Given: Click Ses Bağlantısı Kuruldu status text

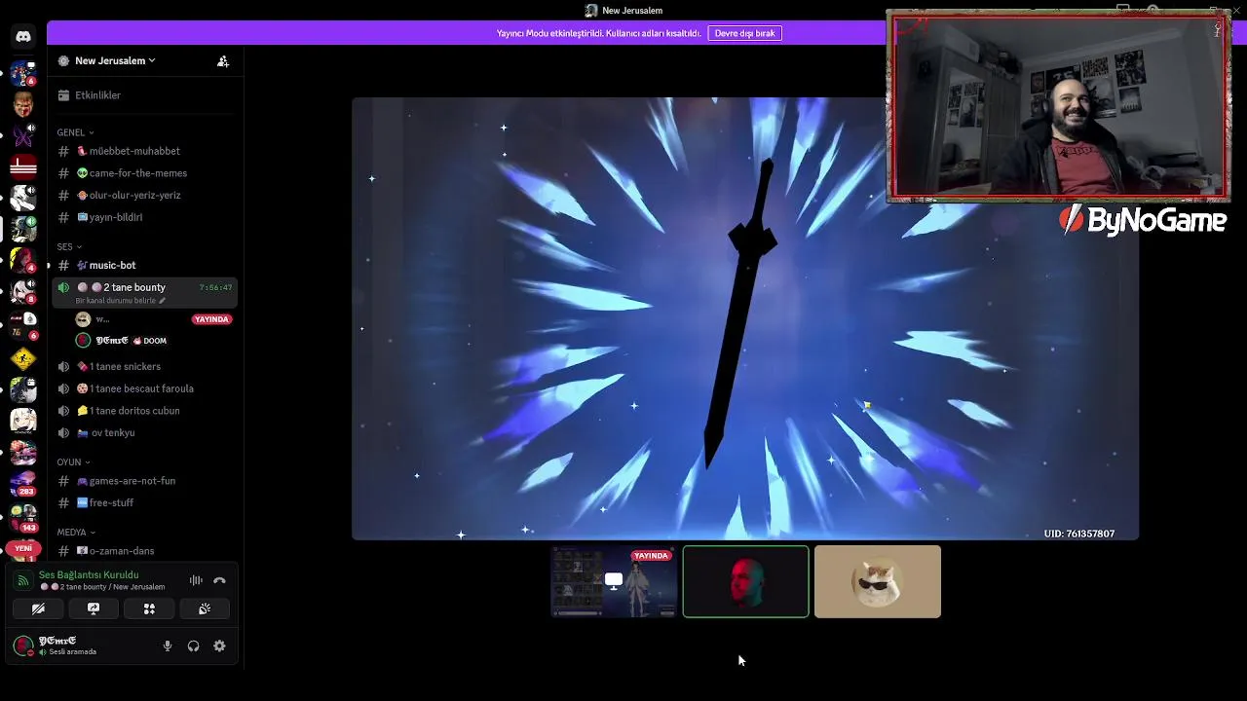Looking at the screenshot, I should [89, 575].
